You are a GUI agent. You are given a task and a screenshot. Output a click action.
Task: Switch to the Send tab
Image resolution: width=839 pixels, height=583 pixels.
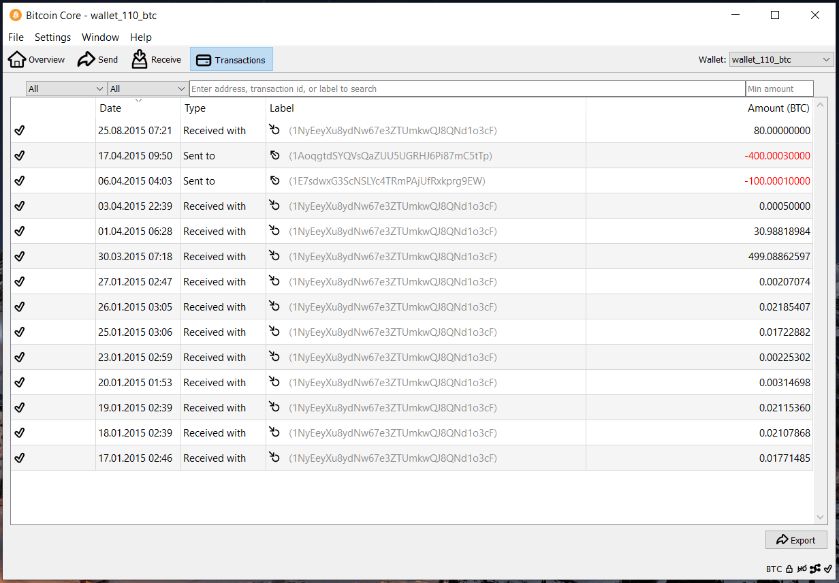[x=97, y=60]
